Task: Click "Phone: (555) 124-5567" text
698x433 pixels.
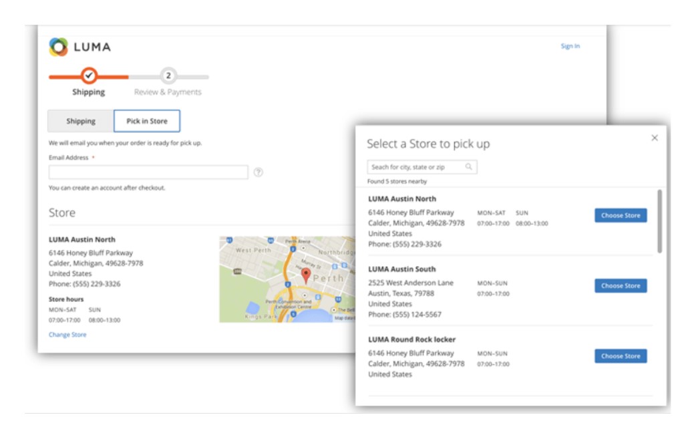Action: [405, 315]
